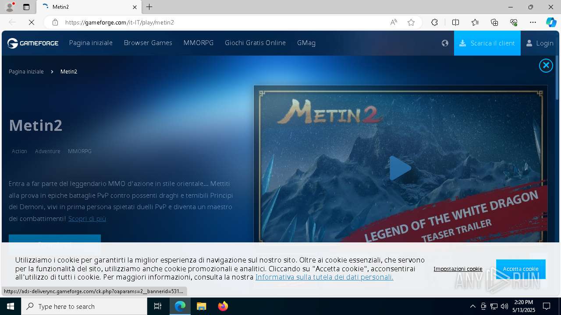Go back to previous page
This screenshot has height=315, width=561.
(x=12, y=22)
